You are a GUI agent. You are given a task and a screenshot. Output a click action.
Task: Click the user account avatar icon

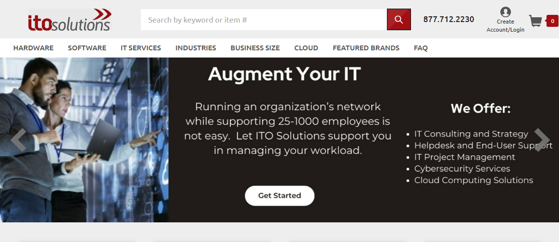505,12
